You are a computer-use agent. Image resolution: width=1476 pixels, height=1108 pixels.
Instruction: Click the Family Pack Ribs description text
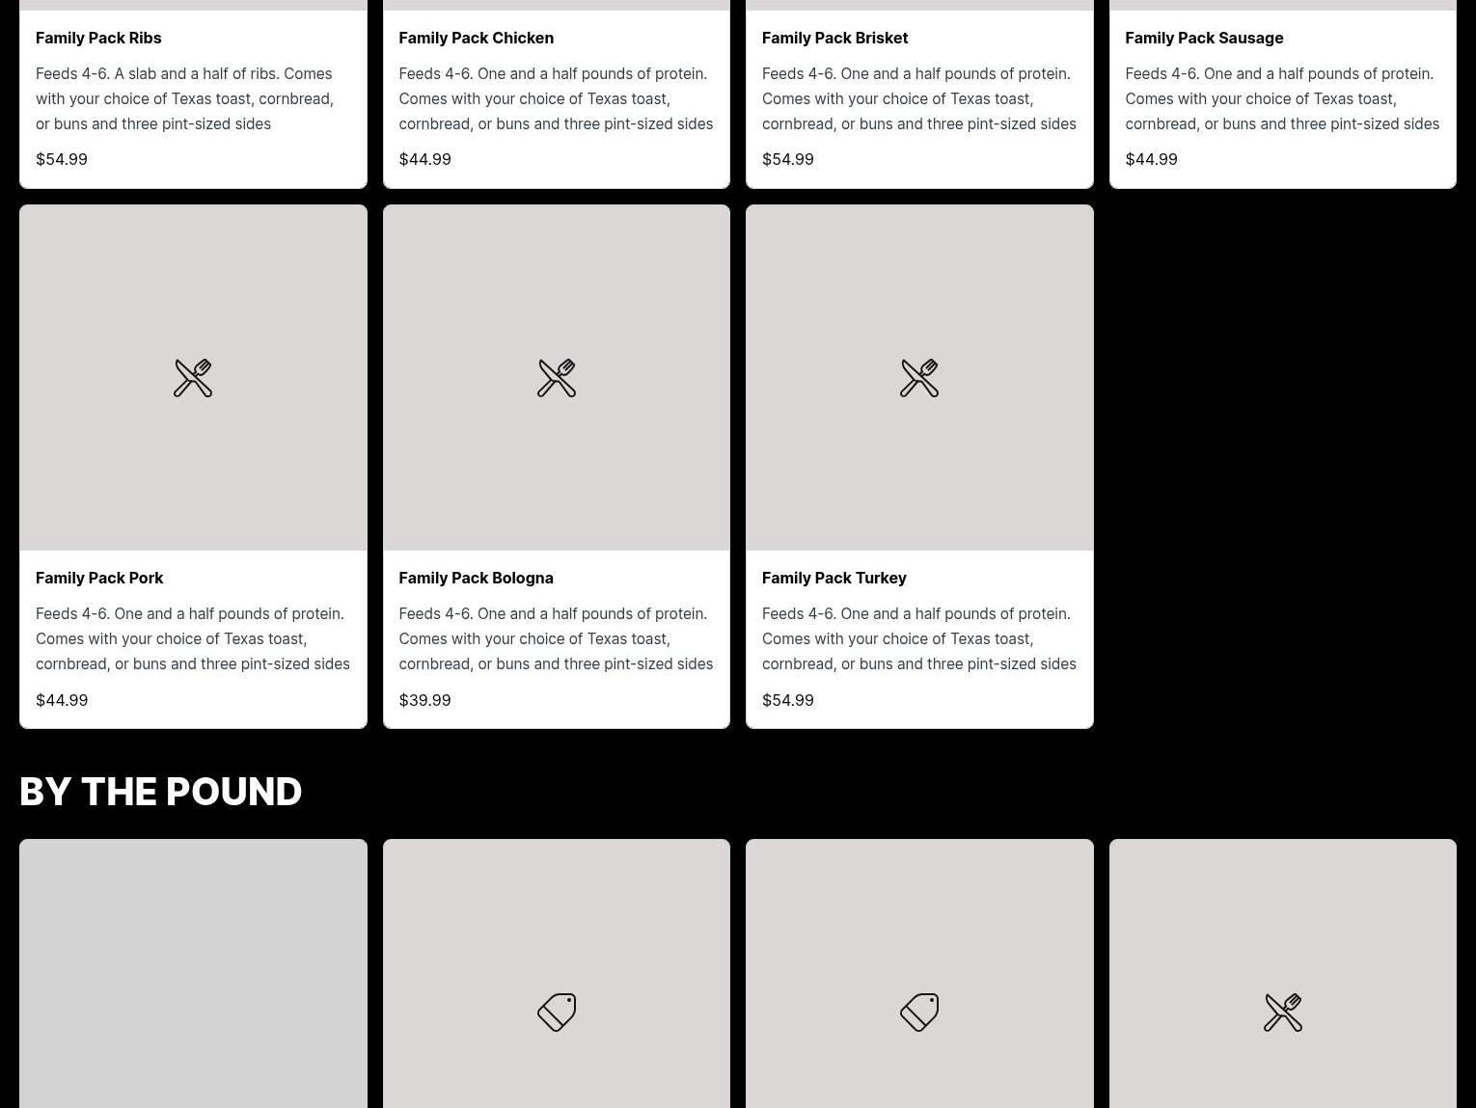coord(184,98)
